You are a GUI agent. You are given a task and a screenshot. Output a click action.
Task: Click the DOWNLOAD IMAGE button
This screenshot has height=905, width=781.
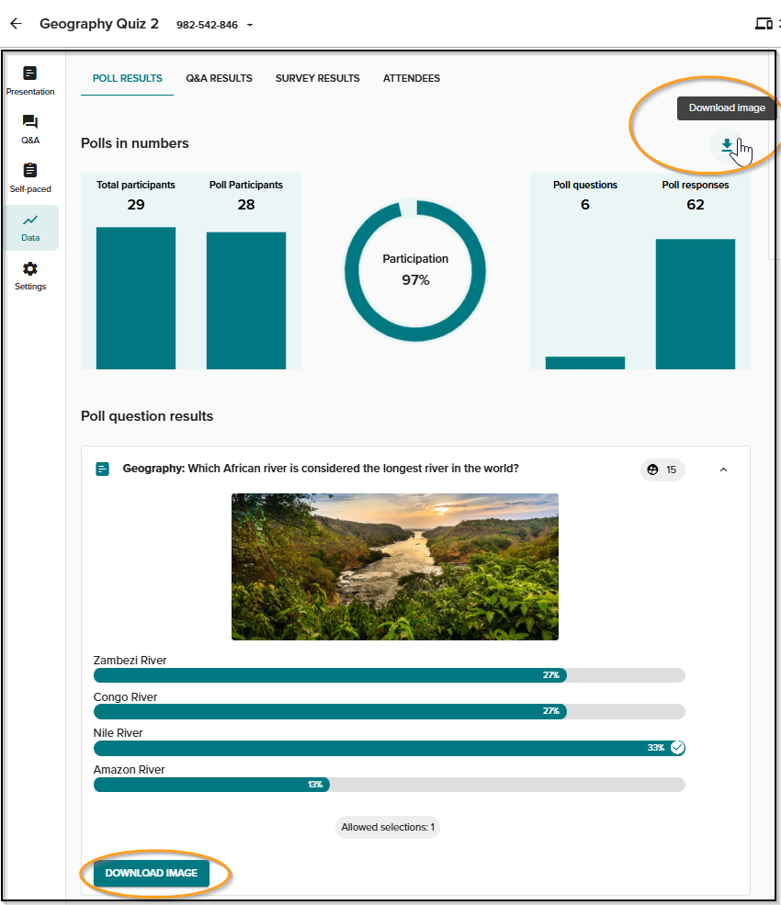tap(152, 873)
